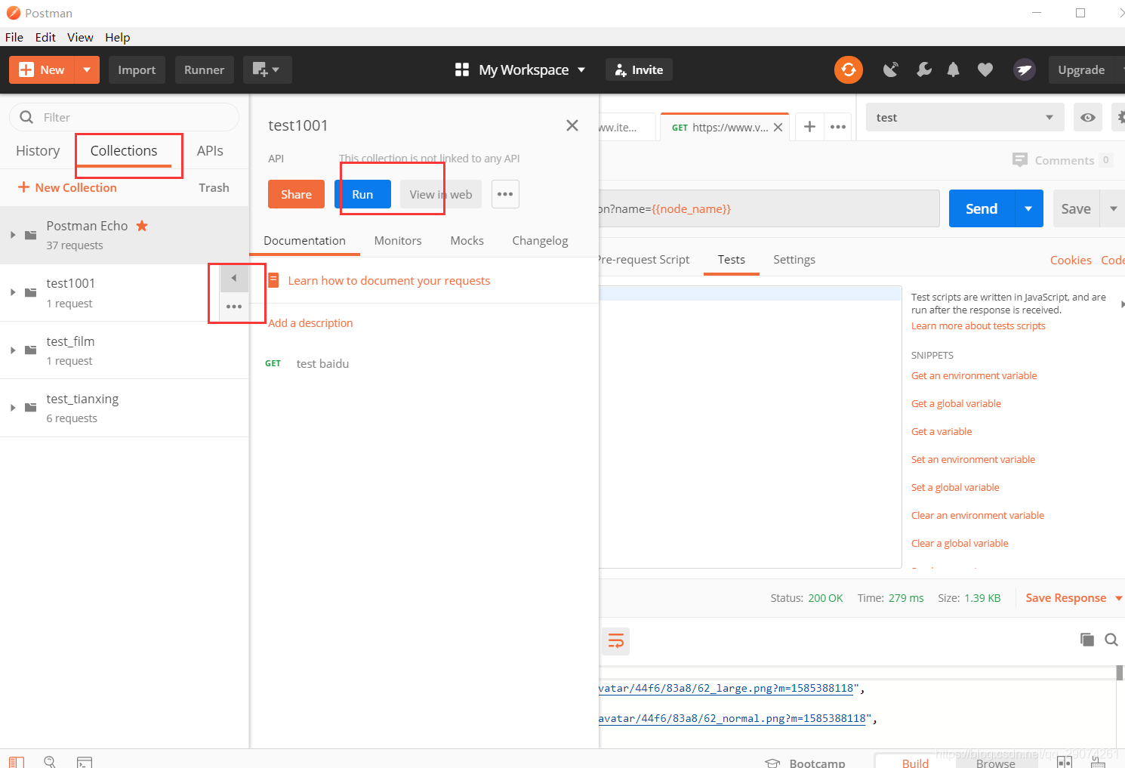Image resolution: width=1125 pixels, height=768 pixels.
Task: Collapse the test1001 side panel arrow
Action: click(x=234, y=278)
